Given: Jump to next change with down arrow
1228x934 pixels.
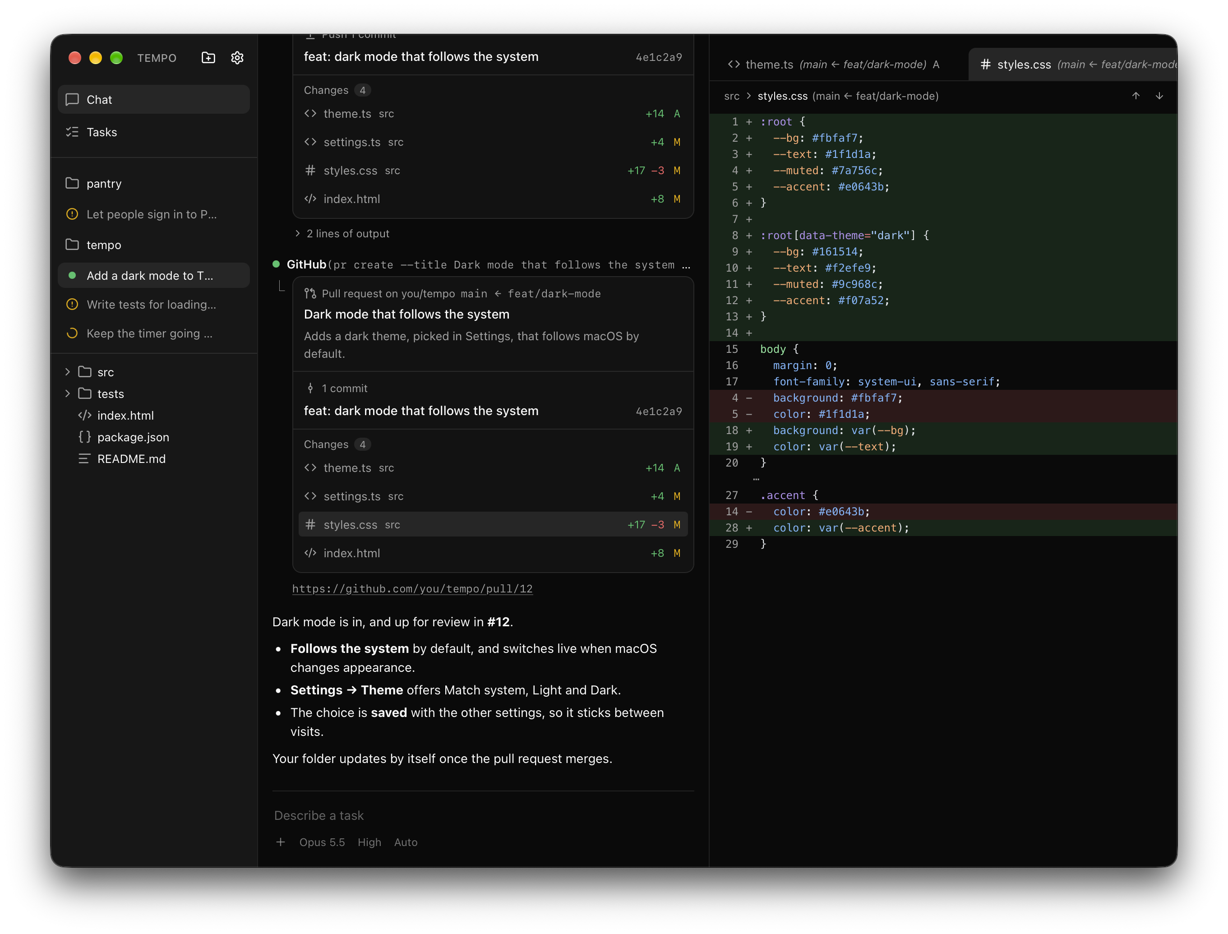Looking at the screenshot, I should [1159, 96].
